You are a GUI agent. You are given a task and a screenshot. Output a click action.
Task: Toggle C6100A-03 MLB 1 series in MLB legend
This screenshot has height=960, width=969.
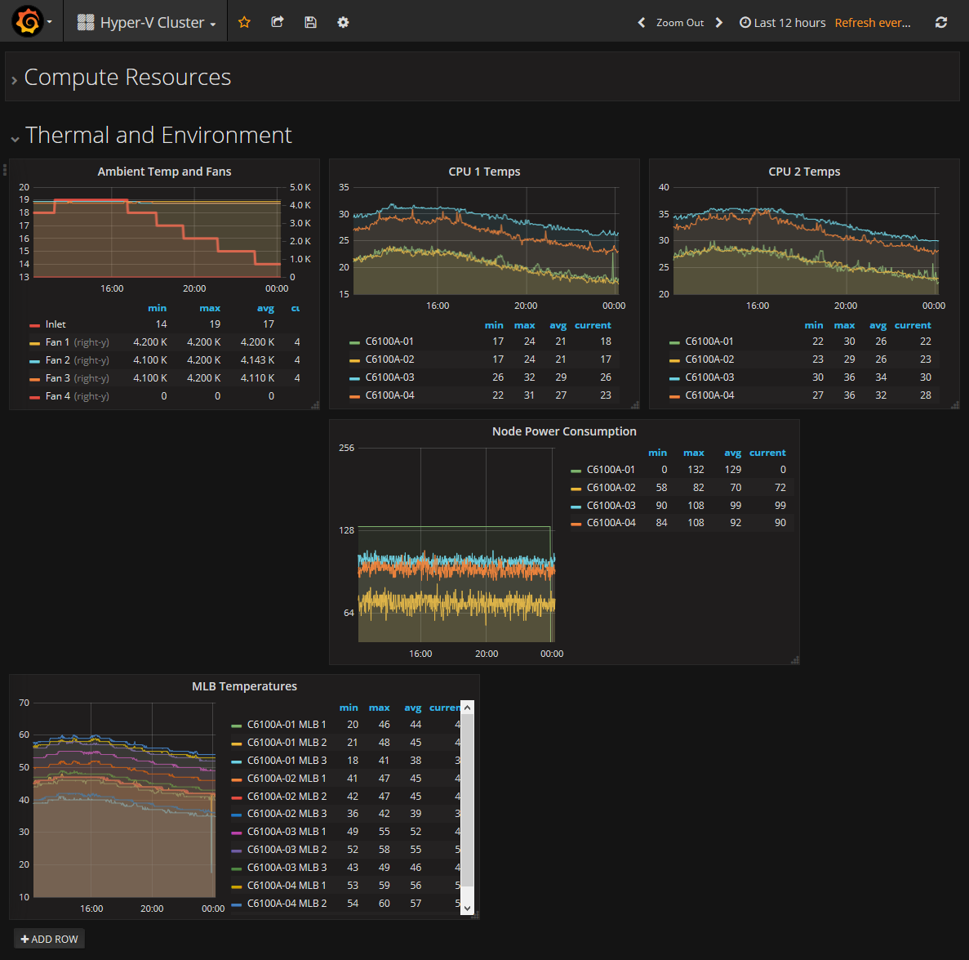click(287, 832)
